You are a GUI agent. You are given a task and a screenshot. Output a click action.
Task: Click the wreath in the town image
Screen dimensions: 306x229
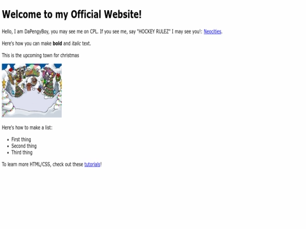58,77
